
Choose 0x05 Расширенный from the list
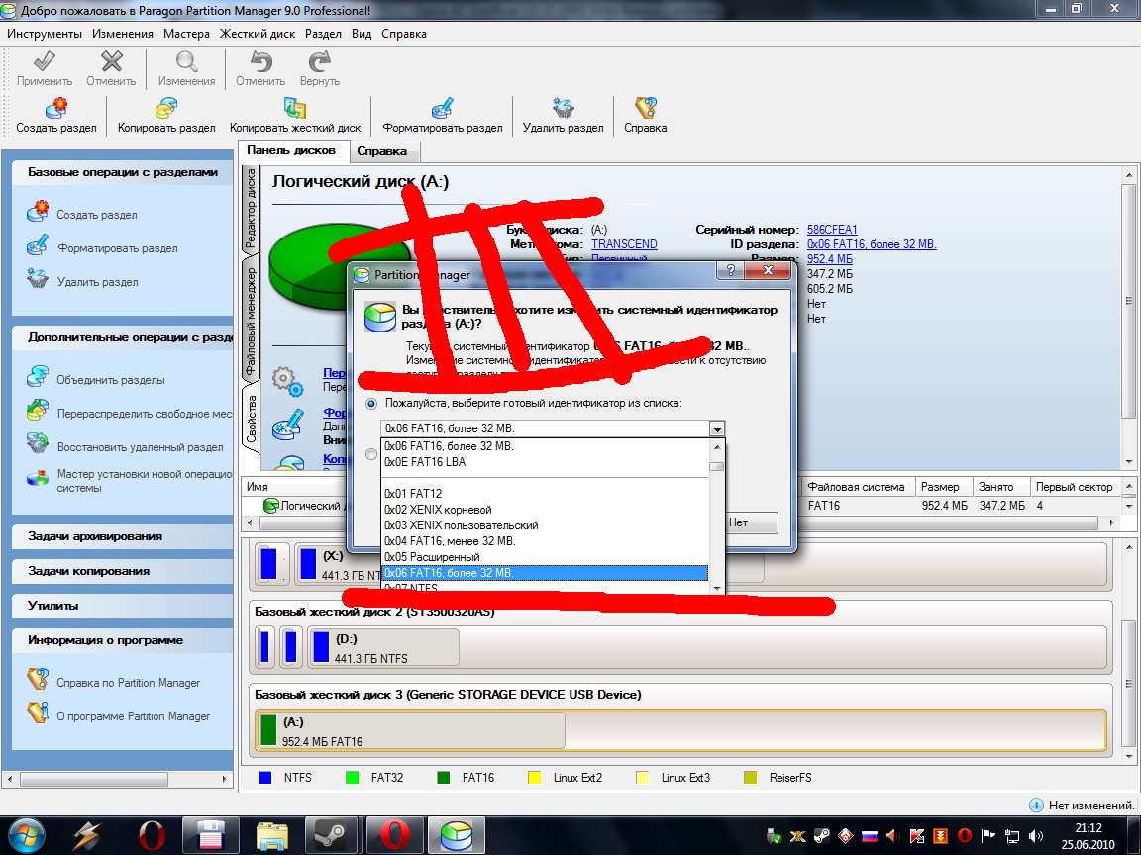[x=545, y=557]
